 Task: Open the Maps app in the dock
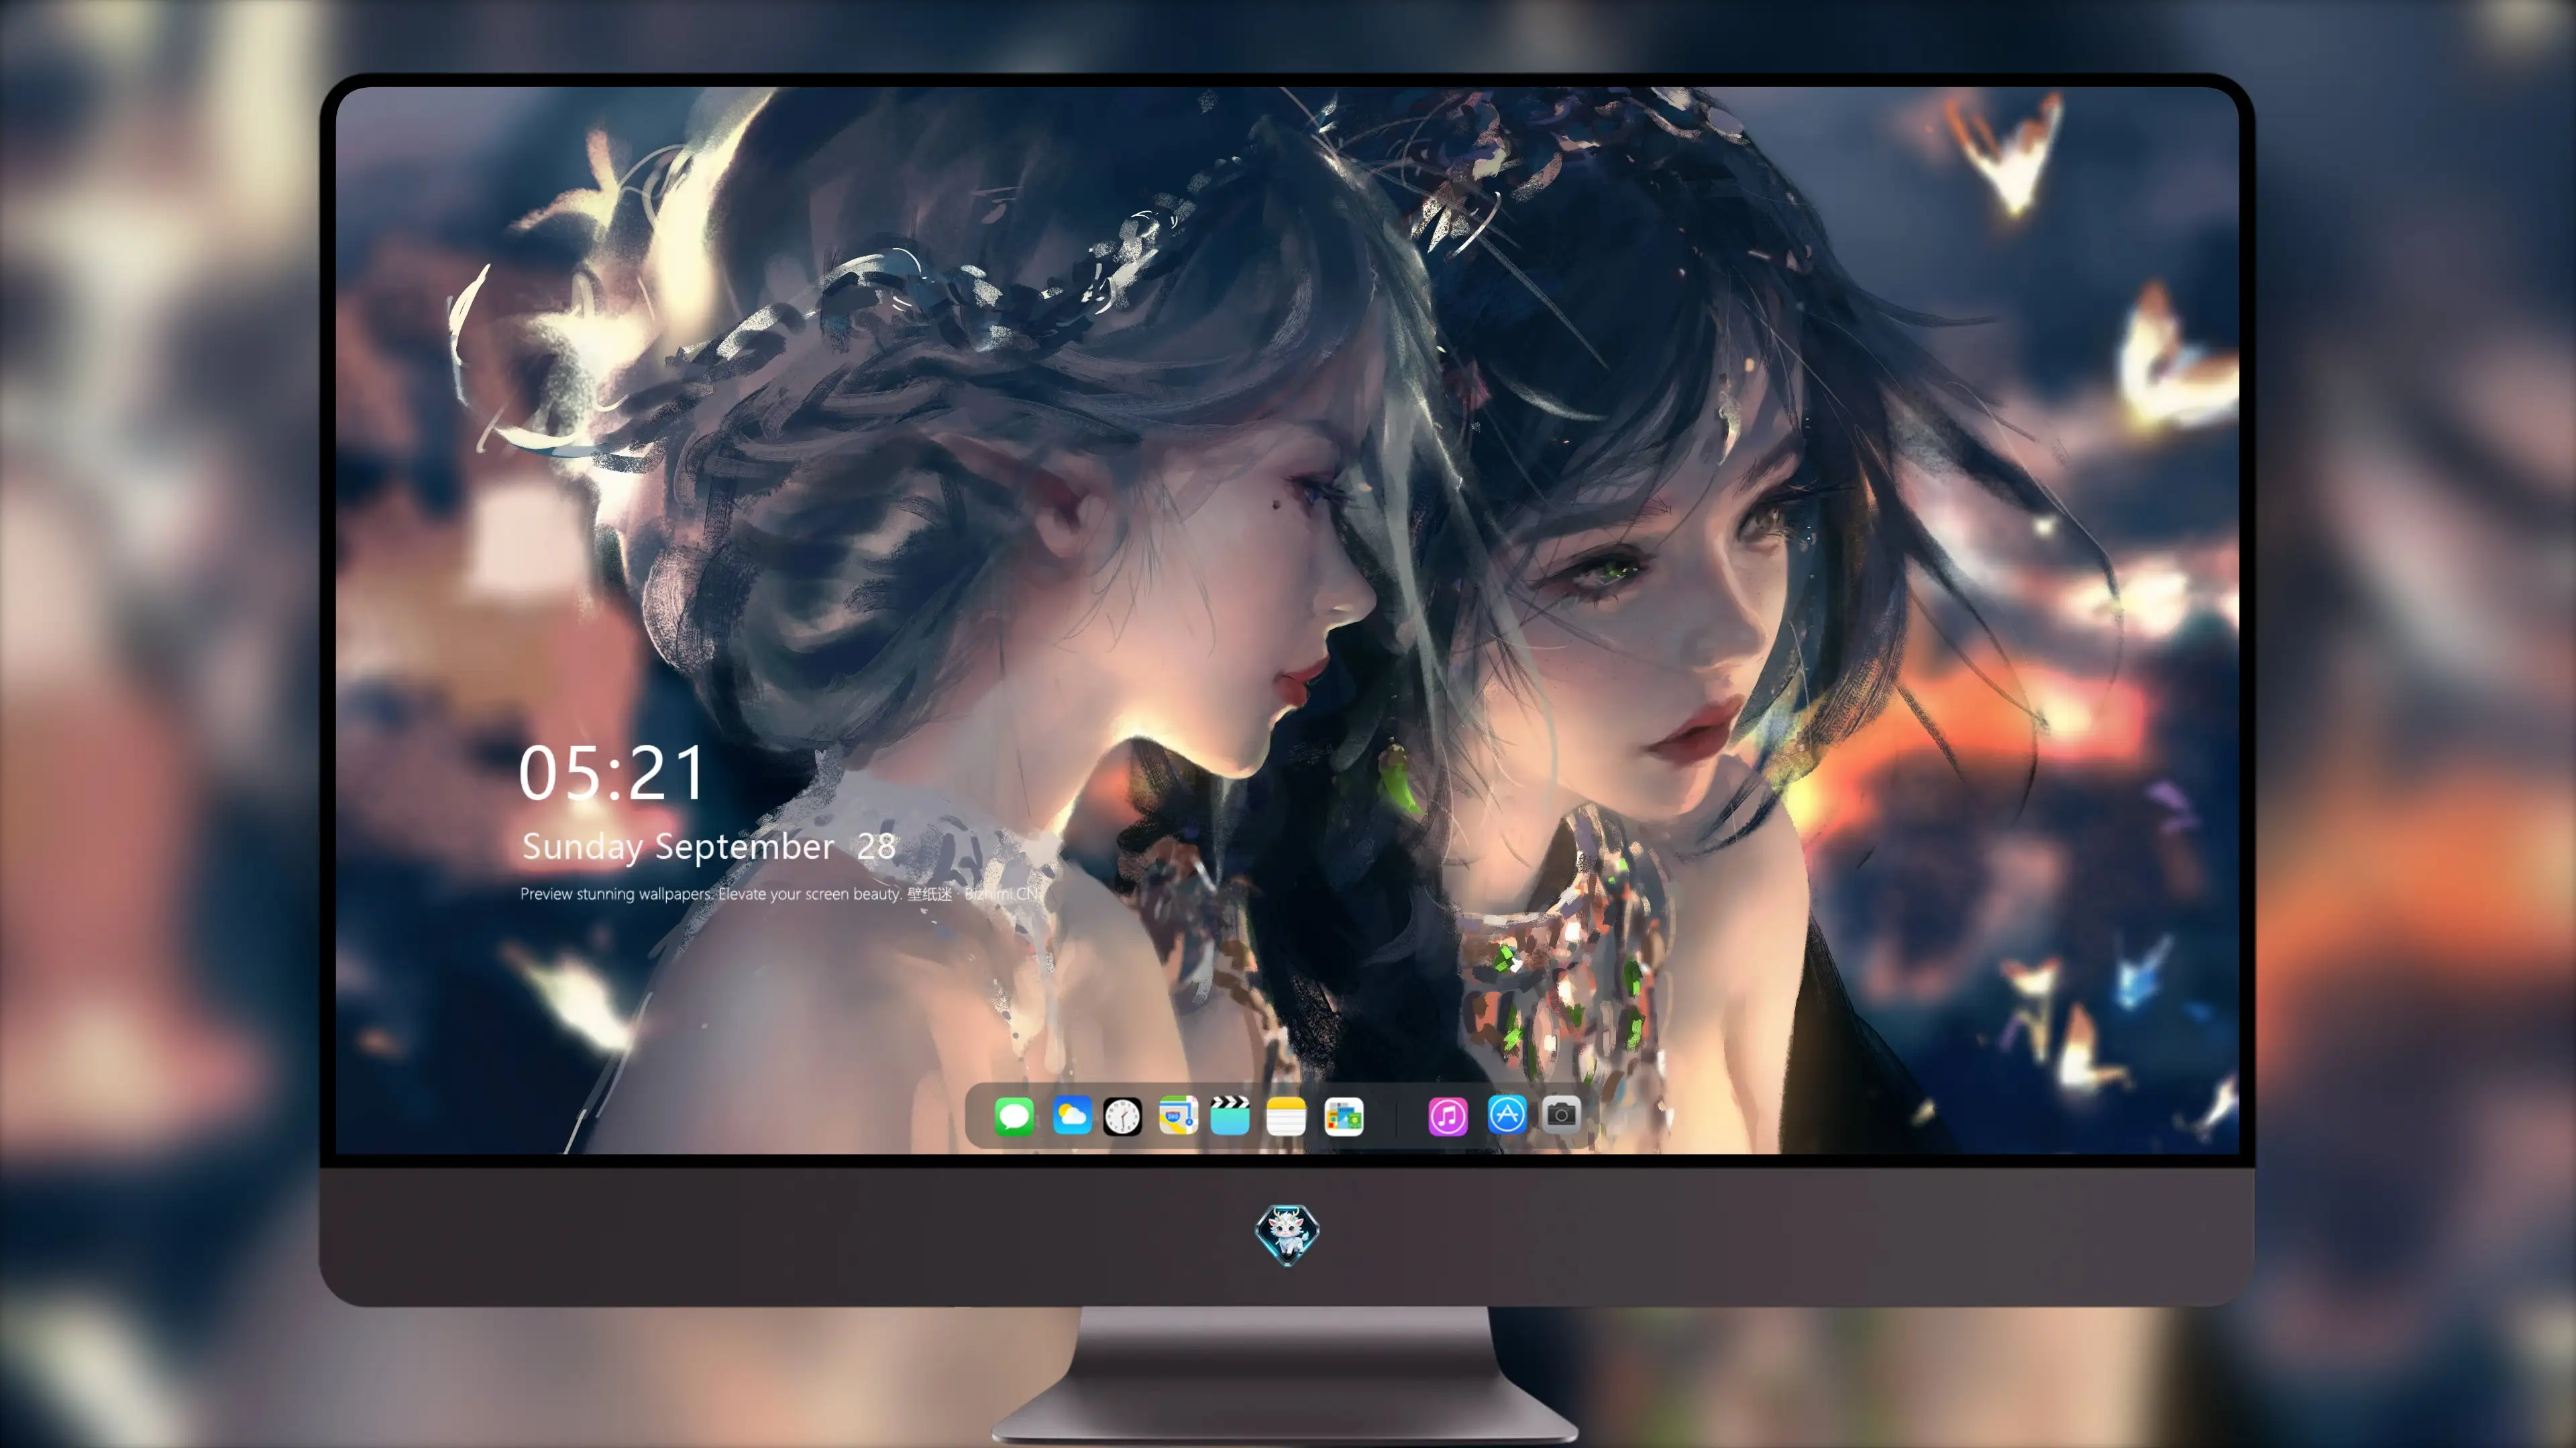1178,1115
